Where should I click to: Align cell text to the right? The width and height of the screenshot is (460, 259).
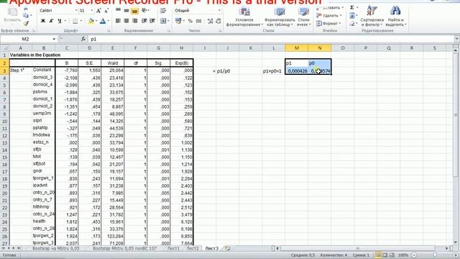[134, 21]
